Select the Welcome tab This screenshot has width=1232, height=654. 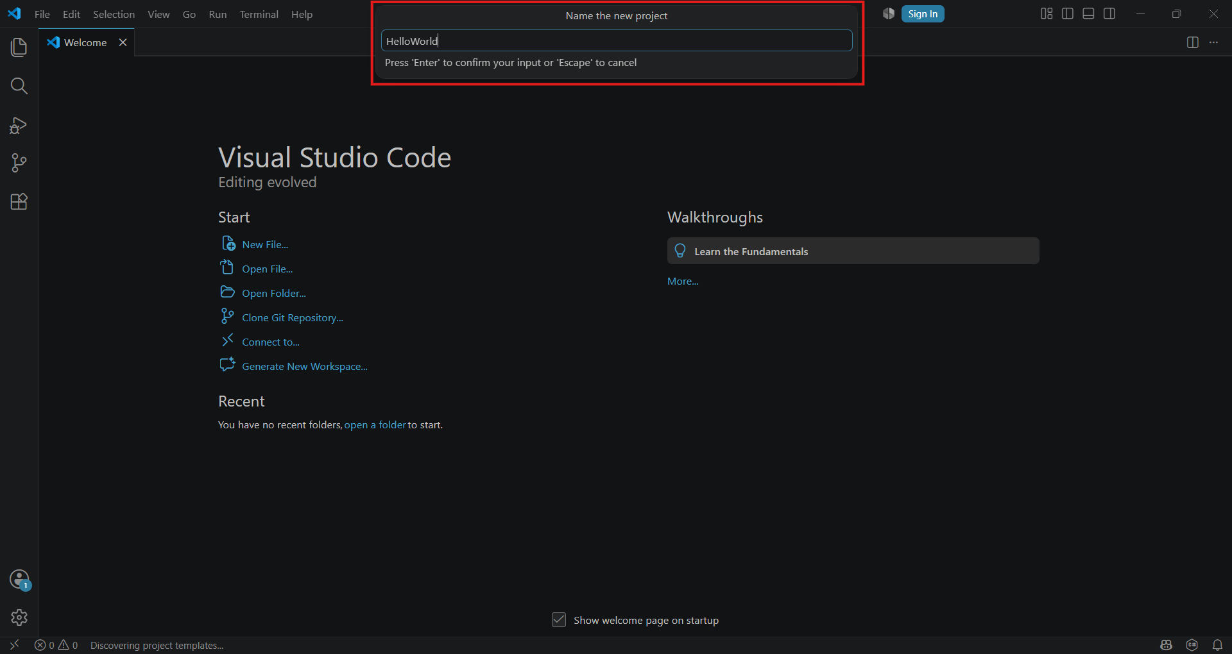[x=85, y=42]
